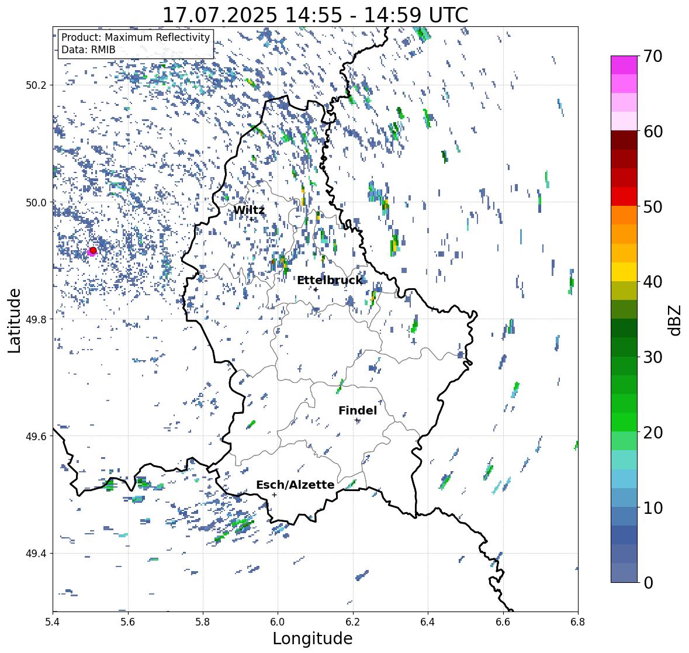Click the red dot marker on the map
The width and height of the screenshot is (689, 653).
(x=93, y=250)
